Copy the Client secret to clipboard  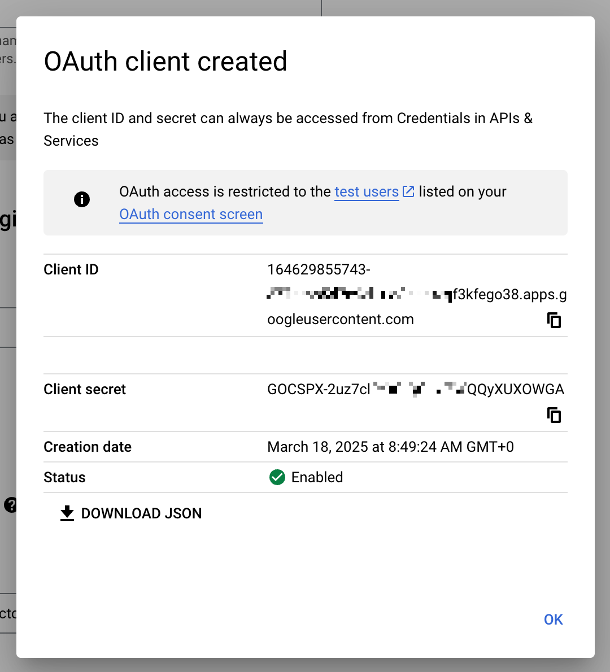tap(554, 415)
